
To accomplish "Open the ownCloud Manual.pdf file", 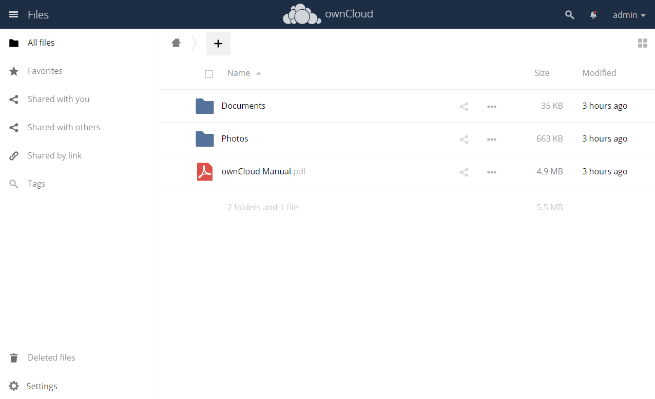I will pos(263,171).
